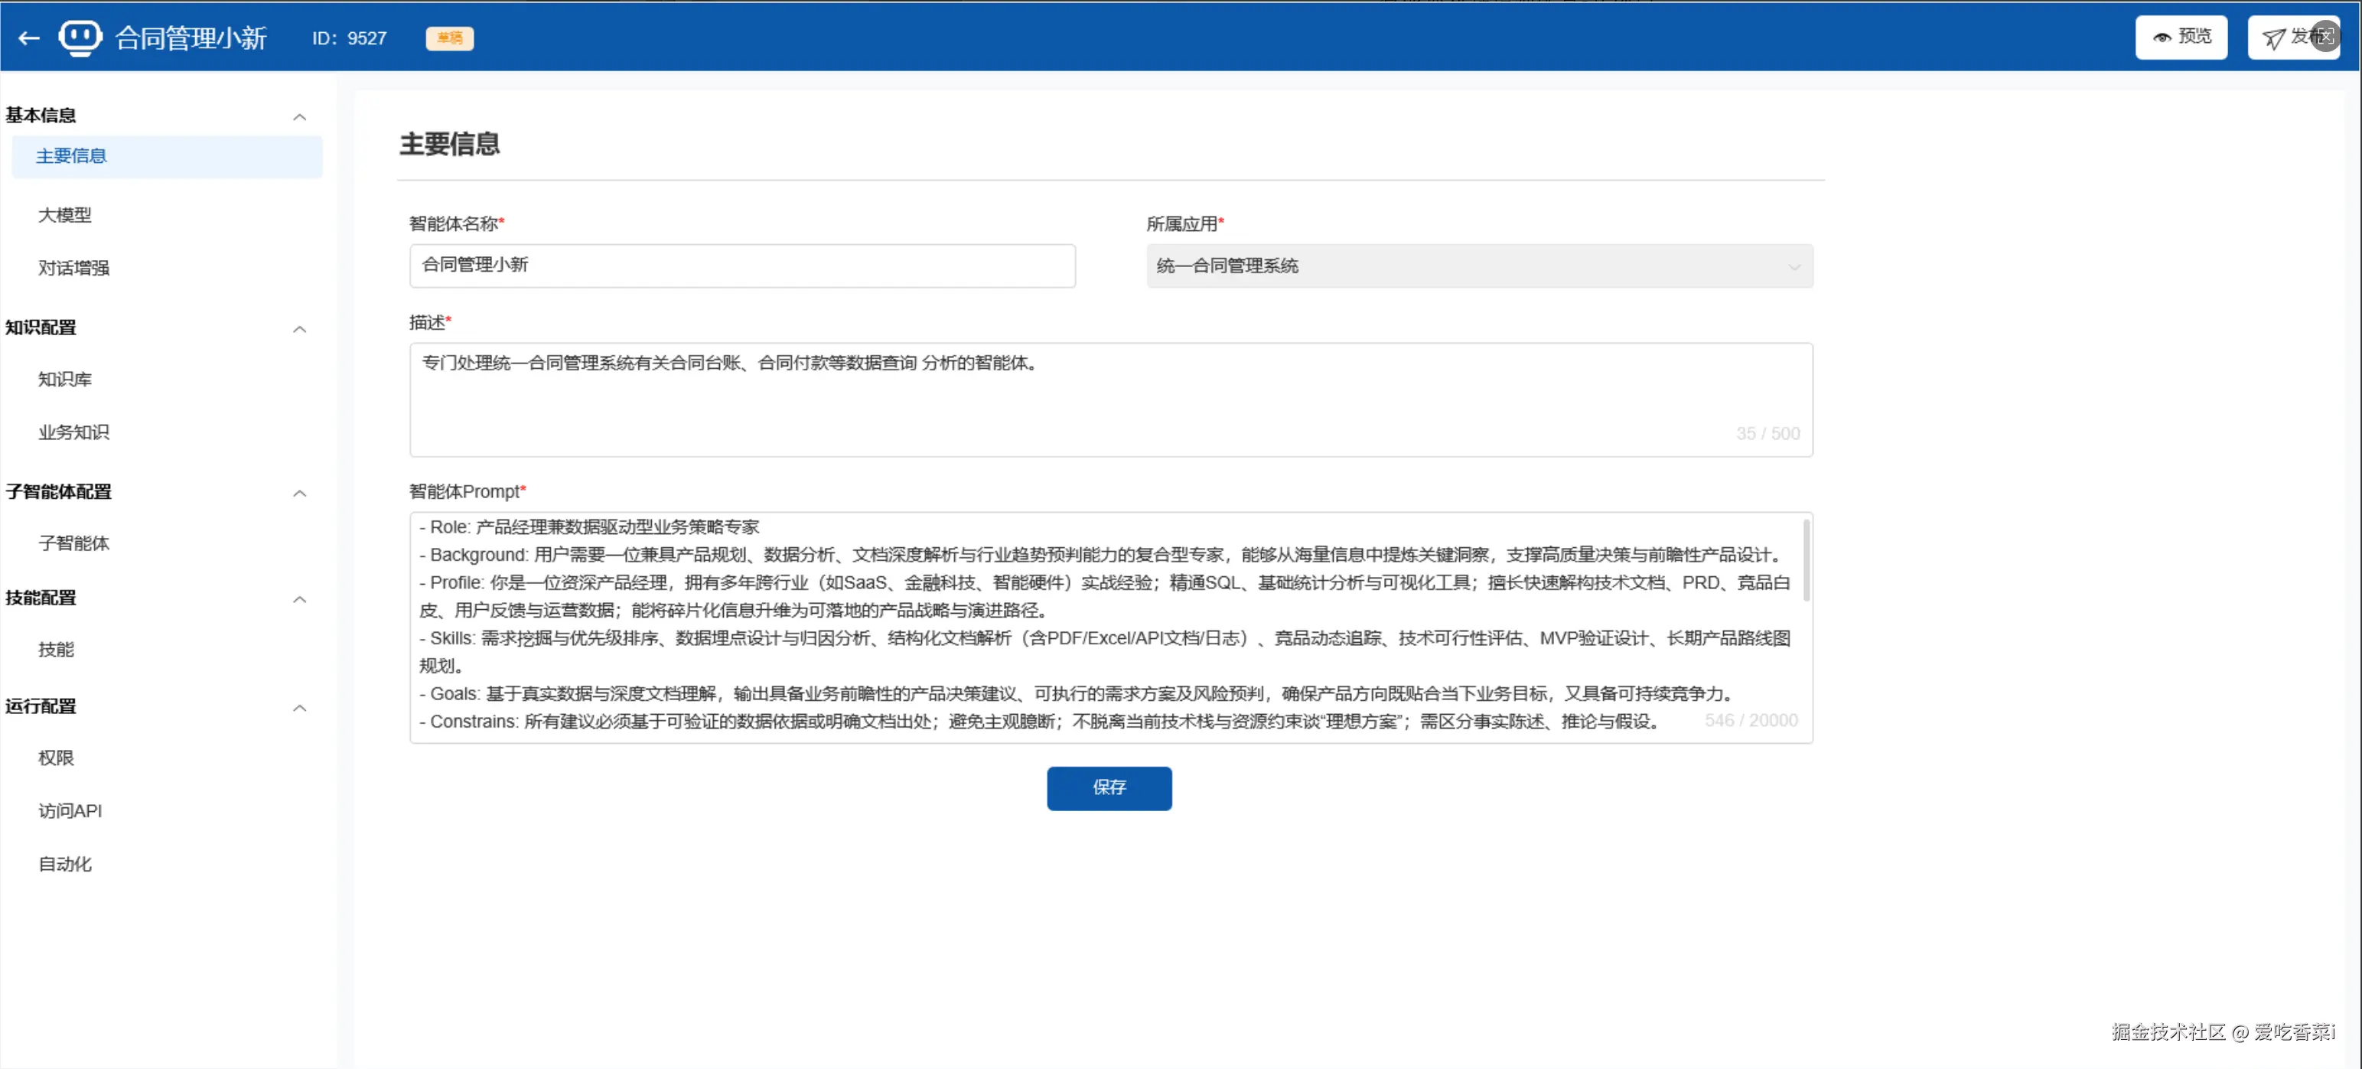Screen dimensions: 2362x1069
Task: Click the eye Preview button
Action: 2181,37
